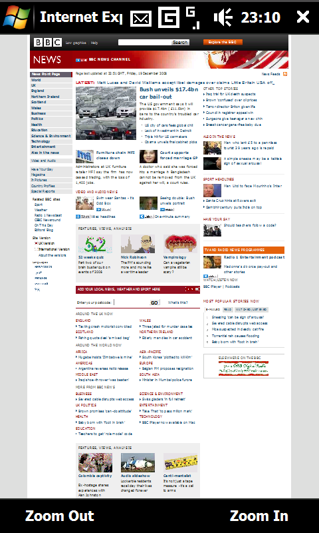Tap the speaker volume icon
The image size is (319, 533).
223,18
